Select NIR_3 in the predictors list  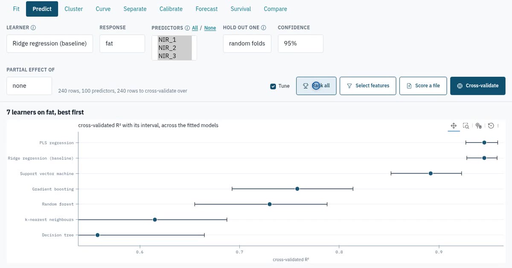[175, 56]
